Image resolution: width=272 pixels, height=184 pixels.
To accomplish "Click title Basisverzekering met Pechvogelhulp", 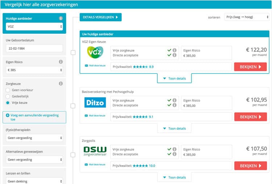I will pyautogui.click(x=108, y=92).
